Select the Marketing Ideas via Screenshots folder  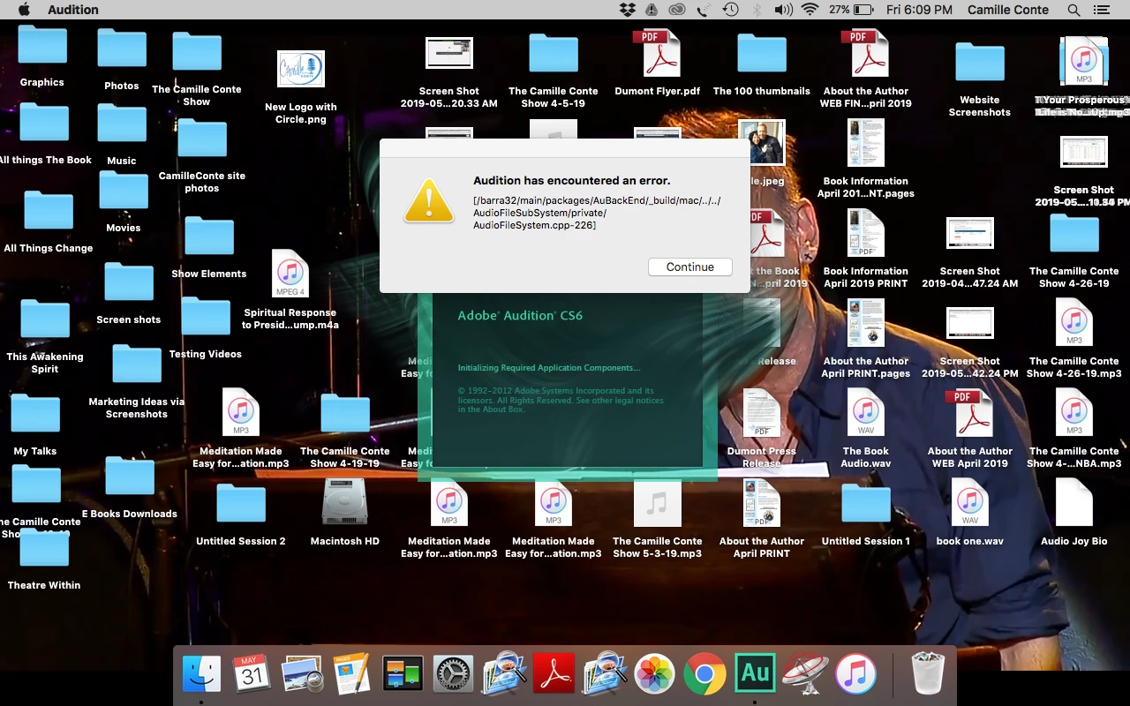pos(137,366)
